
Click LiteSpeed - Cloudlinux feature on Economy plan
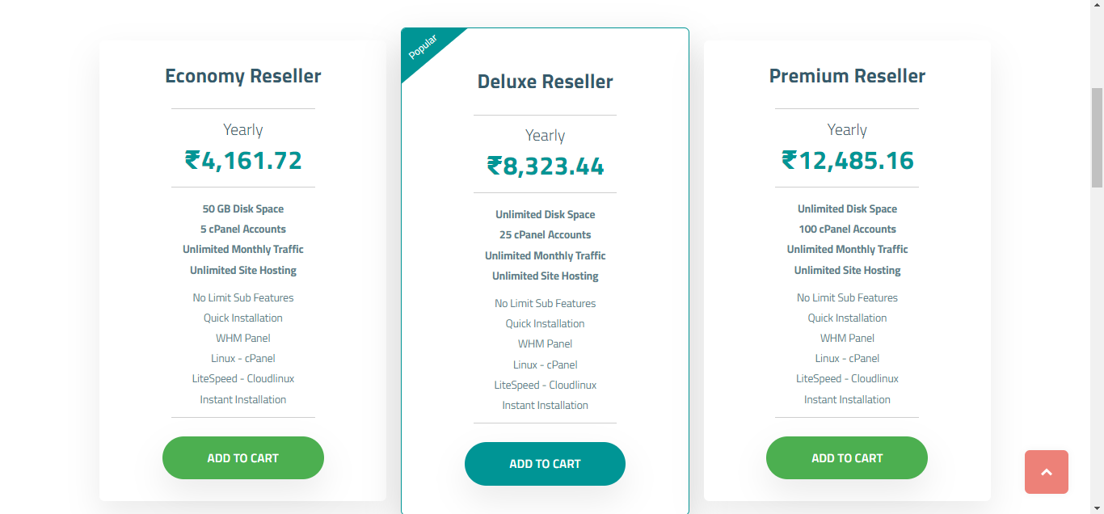242,378
